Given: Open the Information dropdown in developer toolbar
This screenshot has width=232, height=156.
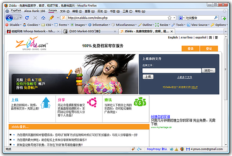Looking at the screenshot, I should point(99,25).
